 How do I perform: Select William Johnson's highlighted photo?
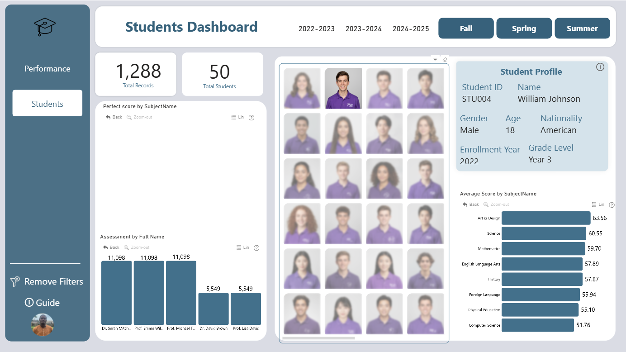tap(343, 88)
